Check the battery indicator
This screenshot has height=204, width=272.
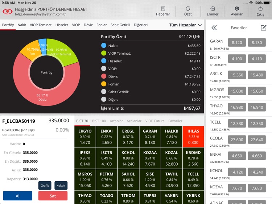pos(267,3)
